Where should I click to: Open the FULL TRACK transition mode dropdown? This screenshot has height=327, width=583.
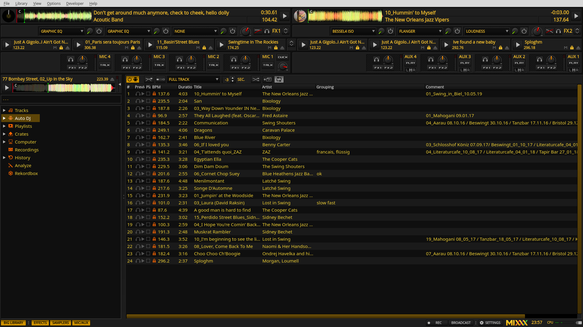coord(193,79)
